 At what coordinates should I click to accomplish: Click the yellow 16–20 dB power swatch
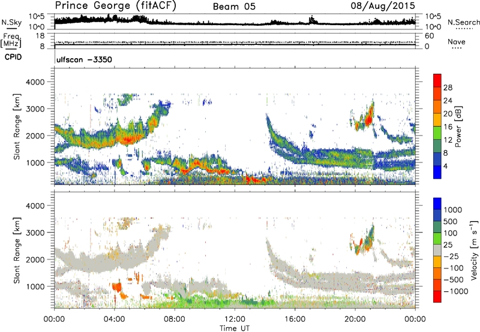coord(437,120)
